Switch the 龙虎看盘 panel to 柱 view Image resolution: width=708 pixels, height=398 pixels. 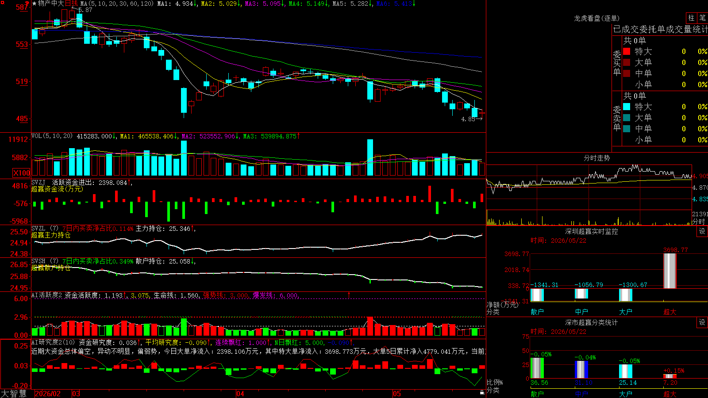pos(691,18)
